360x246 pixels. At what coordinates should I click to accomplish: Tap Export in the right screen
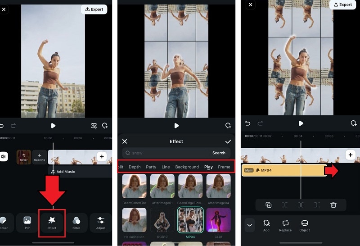(x=342, y=5)
